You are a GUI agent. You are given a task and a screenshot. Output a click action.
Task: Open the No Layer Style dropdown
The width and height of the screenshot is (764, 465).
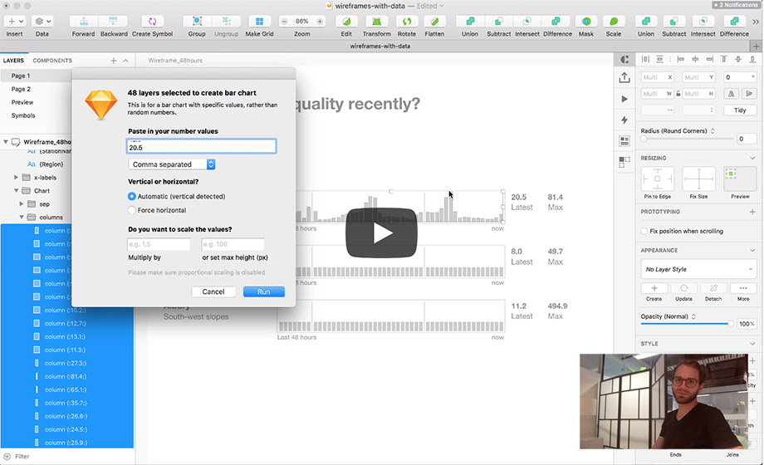[x=698, y=269]
